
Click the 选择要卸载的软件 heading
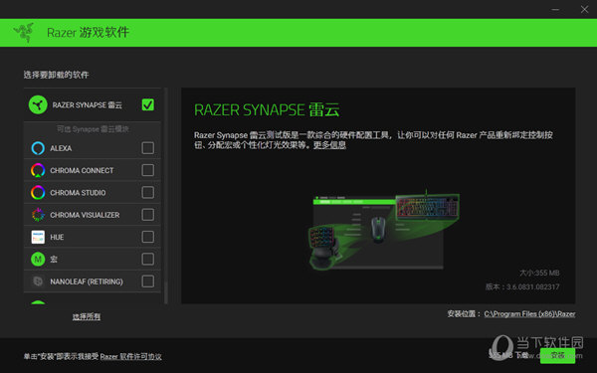(56, 75)
